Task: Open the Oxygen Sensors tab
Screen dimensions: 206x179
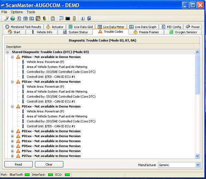Action: pos(184,32)
